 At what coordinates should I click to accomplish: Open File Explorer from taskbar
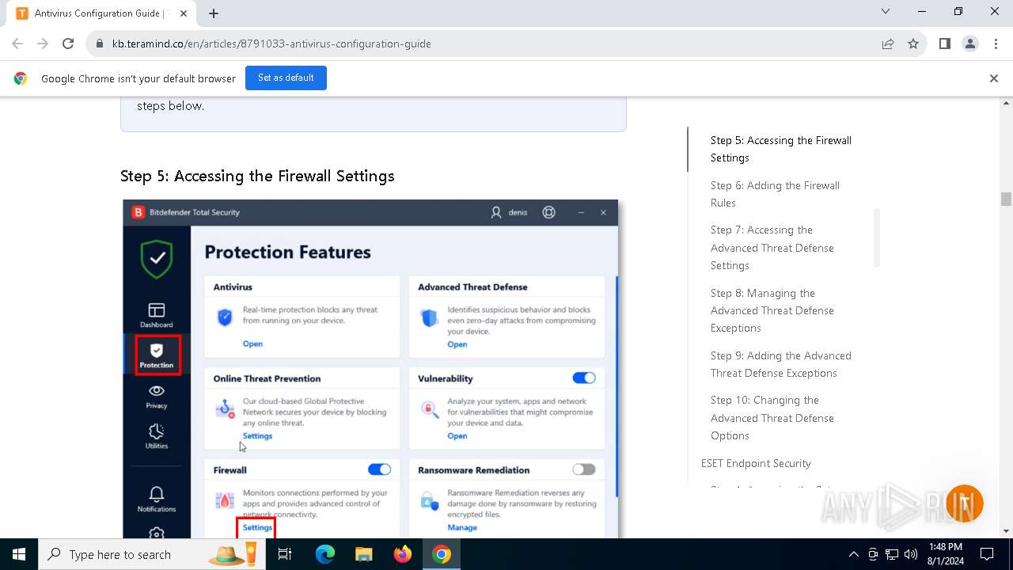(363, 554)
